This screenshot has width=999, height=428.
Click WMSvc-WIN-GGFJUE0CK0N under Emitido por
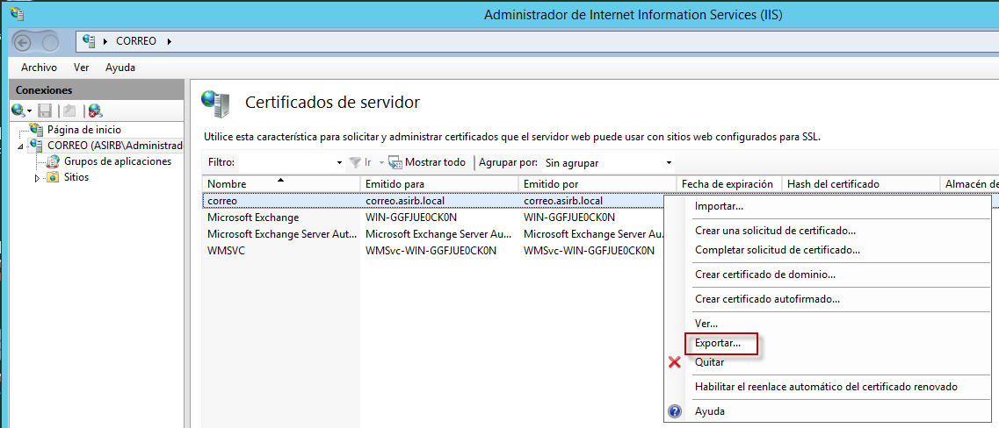click(x=589, y=251)
